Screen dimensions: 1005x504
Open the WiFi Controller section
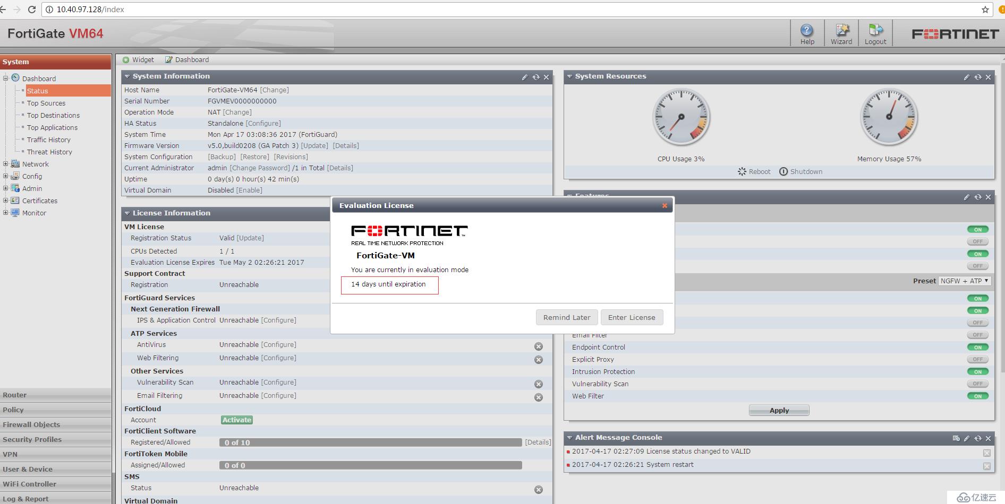click(x=56, y=484)
